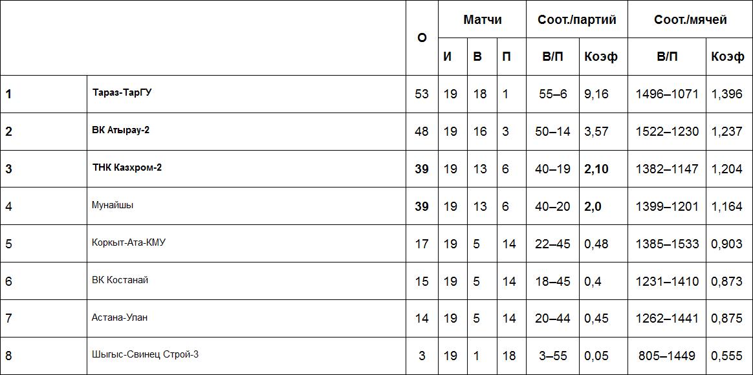Select the 3–55 set score cell
Screen dimensions: 753x375
(552, 356)
